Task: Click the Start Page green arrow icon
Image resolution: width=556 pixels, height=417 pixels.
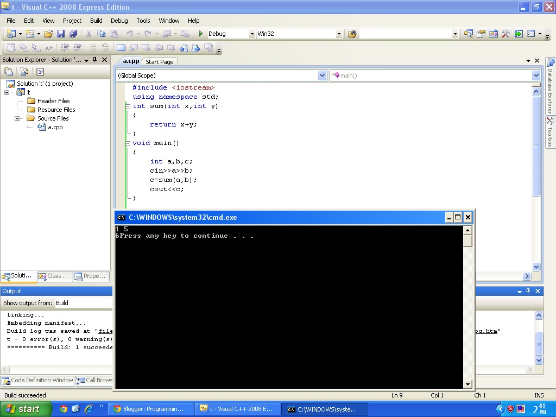Action: click(519, 34)
